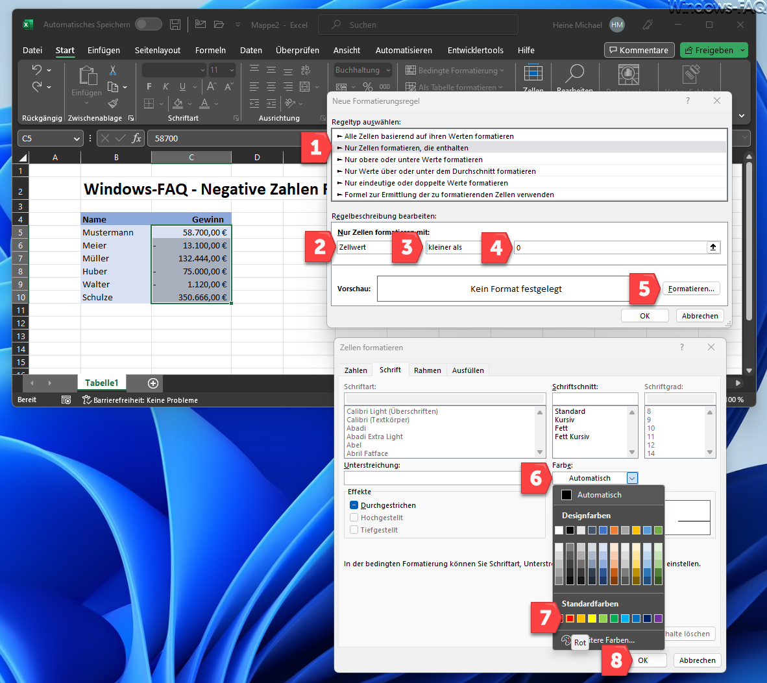Click the Formatieren... button

691,289
